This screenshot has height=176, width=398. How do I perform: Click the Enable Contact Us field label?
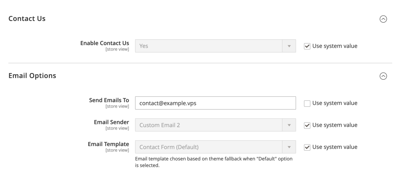tap(105, 43)
